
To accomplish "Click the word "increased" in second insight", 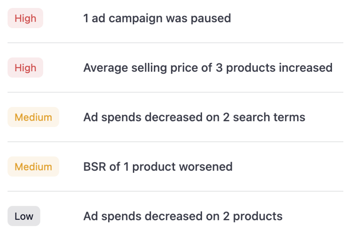I will pyautogui.click(x=306, y=68).
